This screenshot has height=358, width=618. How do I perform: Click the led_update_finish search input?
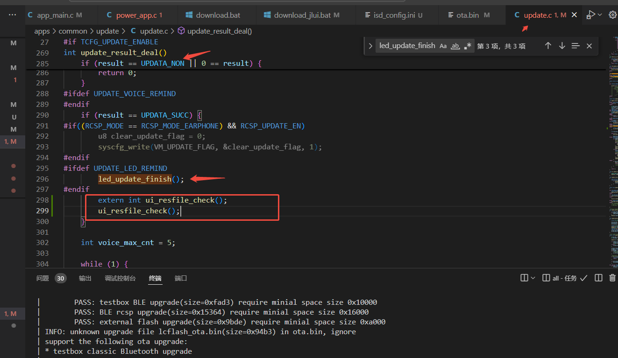tap(407, 46)
